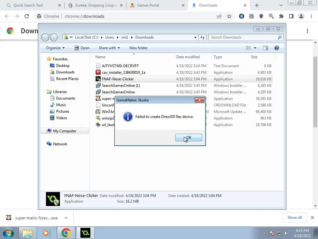
Task: Open the Share with dropdown
Action: point(109,48)
